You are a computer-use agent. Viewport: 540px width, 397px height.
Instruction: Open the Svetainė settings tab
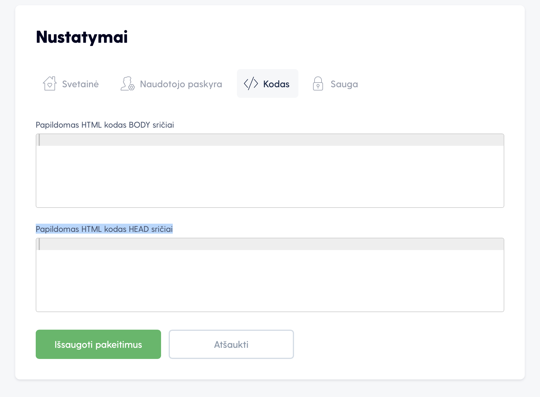[71, 84]
